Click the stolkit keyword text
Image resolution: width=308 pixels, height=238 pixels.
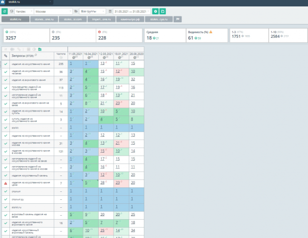pyautogui.click(x=15, y=128)
